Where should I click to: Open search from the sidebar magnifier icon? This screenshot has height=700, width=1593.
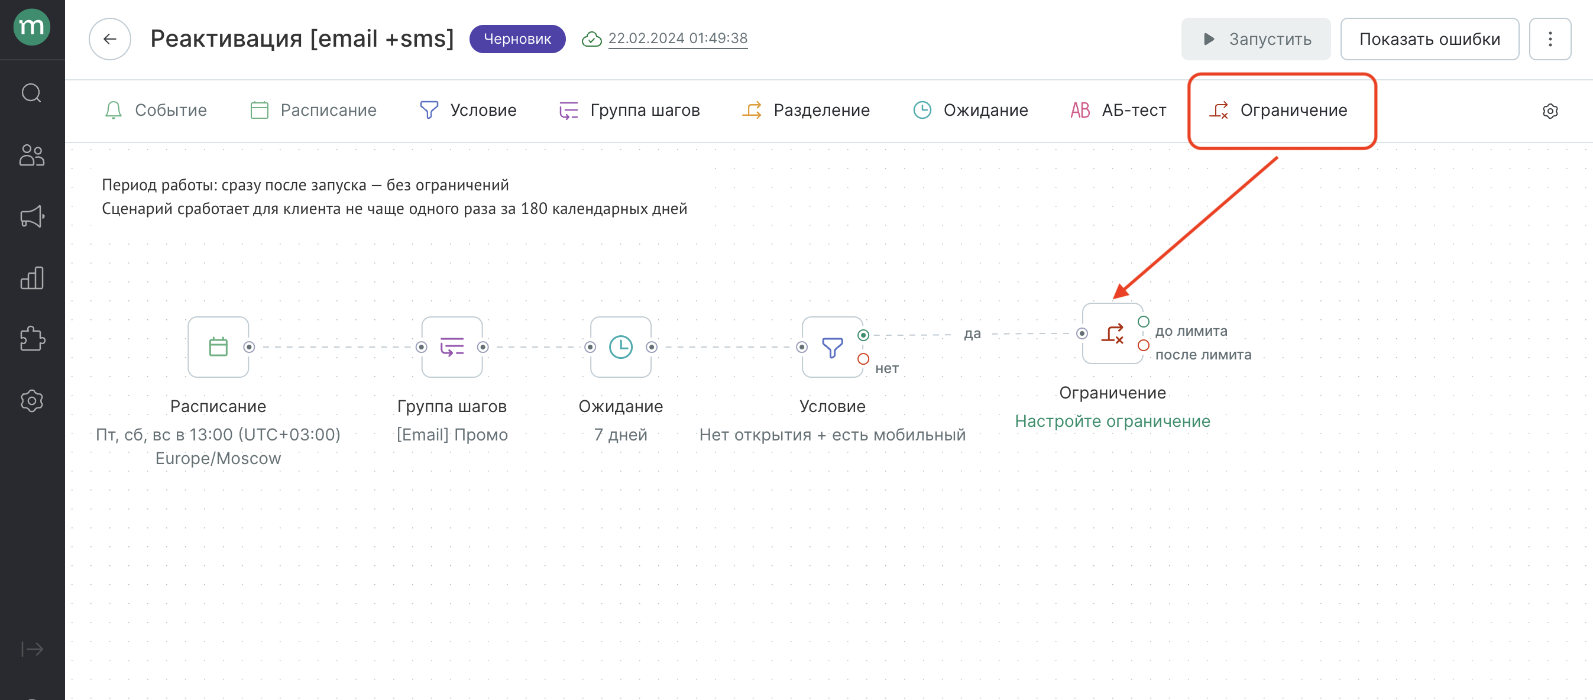pos(31,93)
